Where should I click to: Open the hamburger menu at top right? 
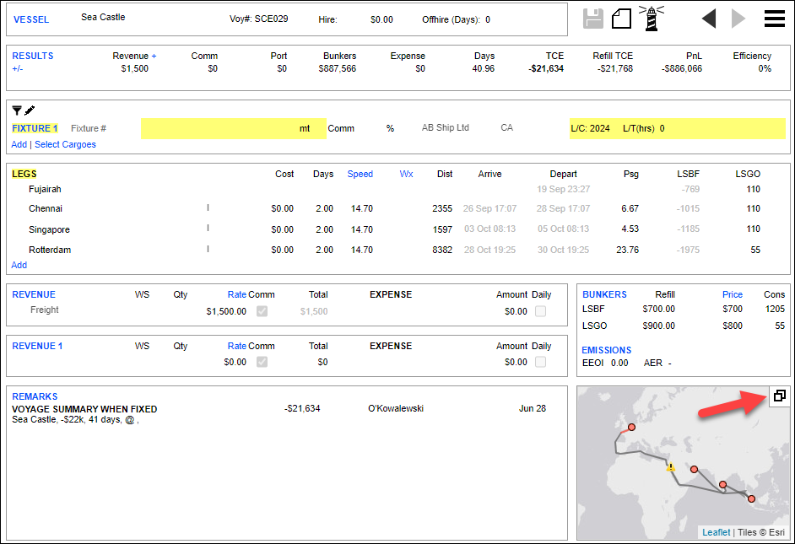click(774, 18)
